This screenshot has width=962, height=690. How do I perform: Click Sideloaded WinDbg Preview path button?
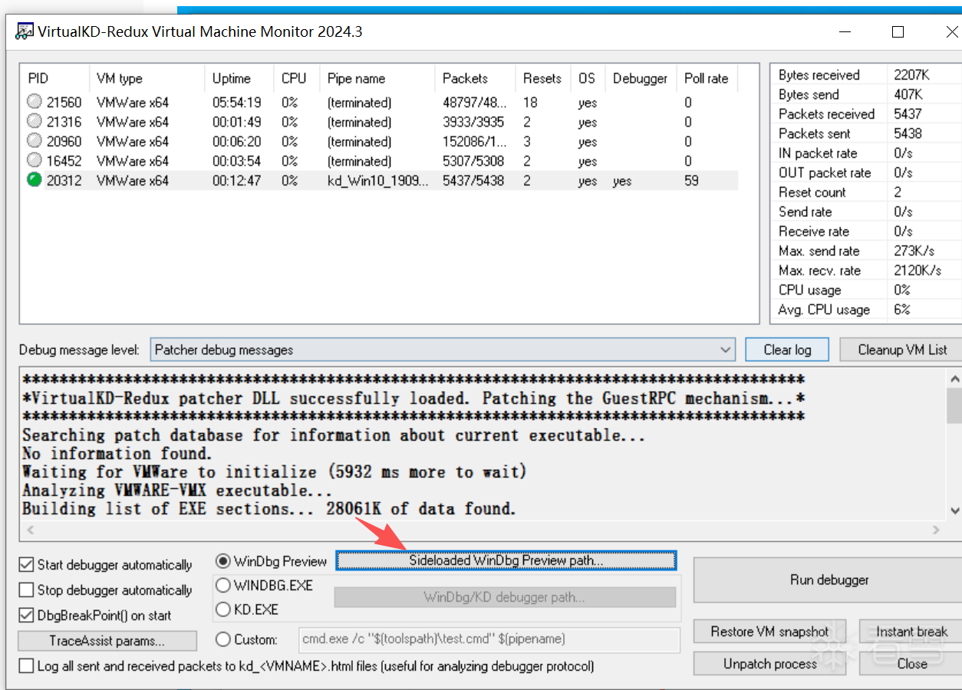pyautogui.click(x=506, y=560)
